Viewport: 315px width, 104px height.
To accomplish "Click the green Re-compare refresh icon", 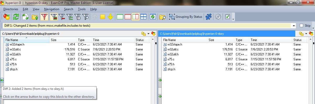I will 16,17.
